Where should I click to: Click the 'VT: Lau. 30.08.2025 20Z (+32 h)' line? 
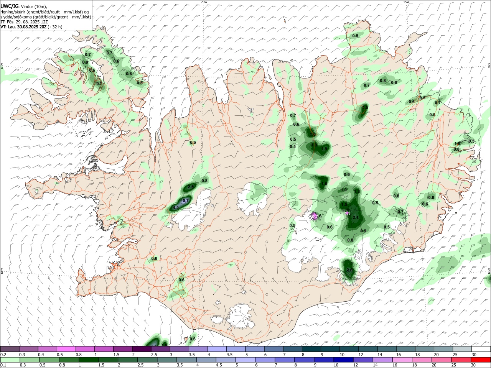point(31,27)
